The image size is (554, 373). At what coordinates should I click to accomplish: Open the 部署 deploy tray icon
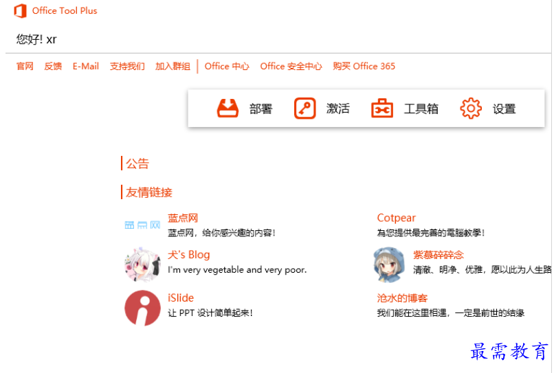coord(228,108)
